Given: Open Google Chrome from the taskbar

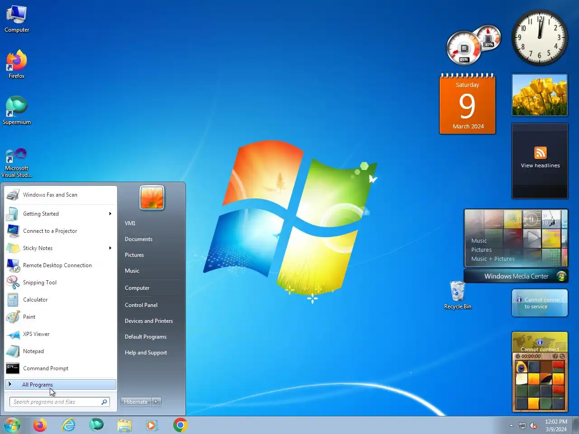Looking at the screenshot, I should coord(180,425).
